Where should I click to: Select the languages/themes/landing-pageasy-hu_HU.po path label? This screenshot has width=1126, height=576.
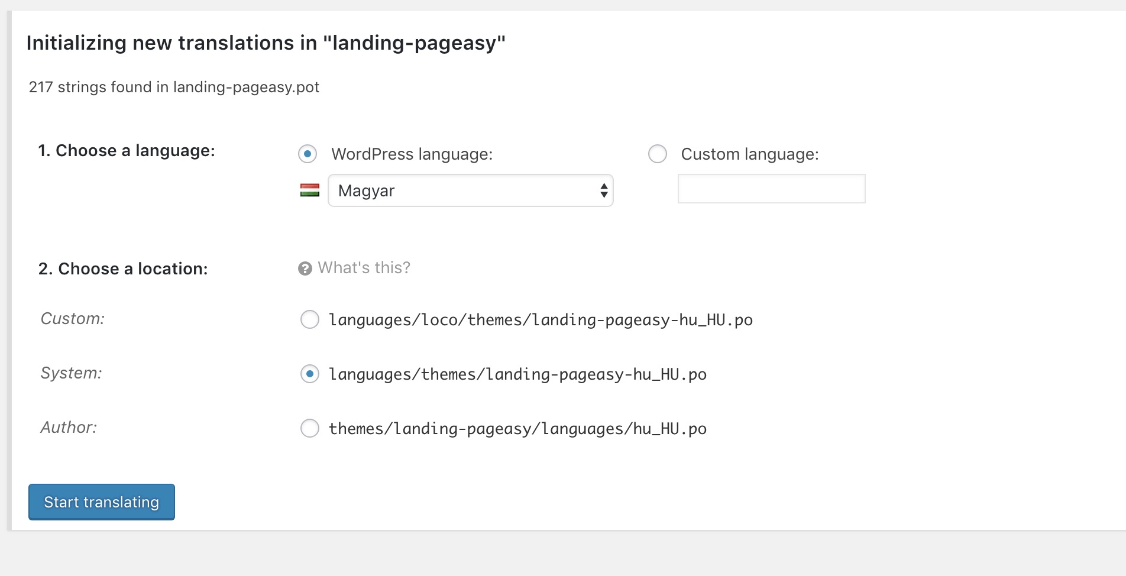click(517, 374)
